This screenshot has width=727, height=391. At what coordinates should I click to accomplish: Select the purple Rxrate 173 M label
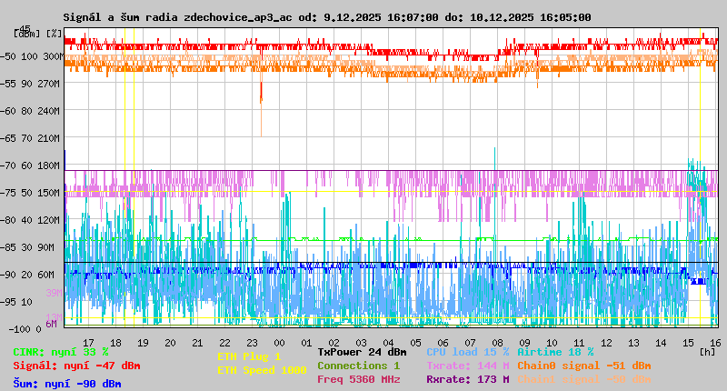tap(467, 379)
